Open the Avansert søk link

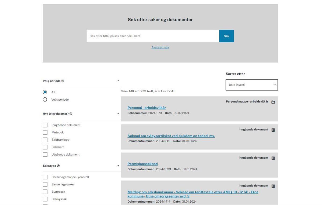pos(160,47)
